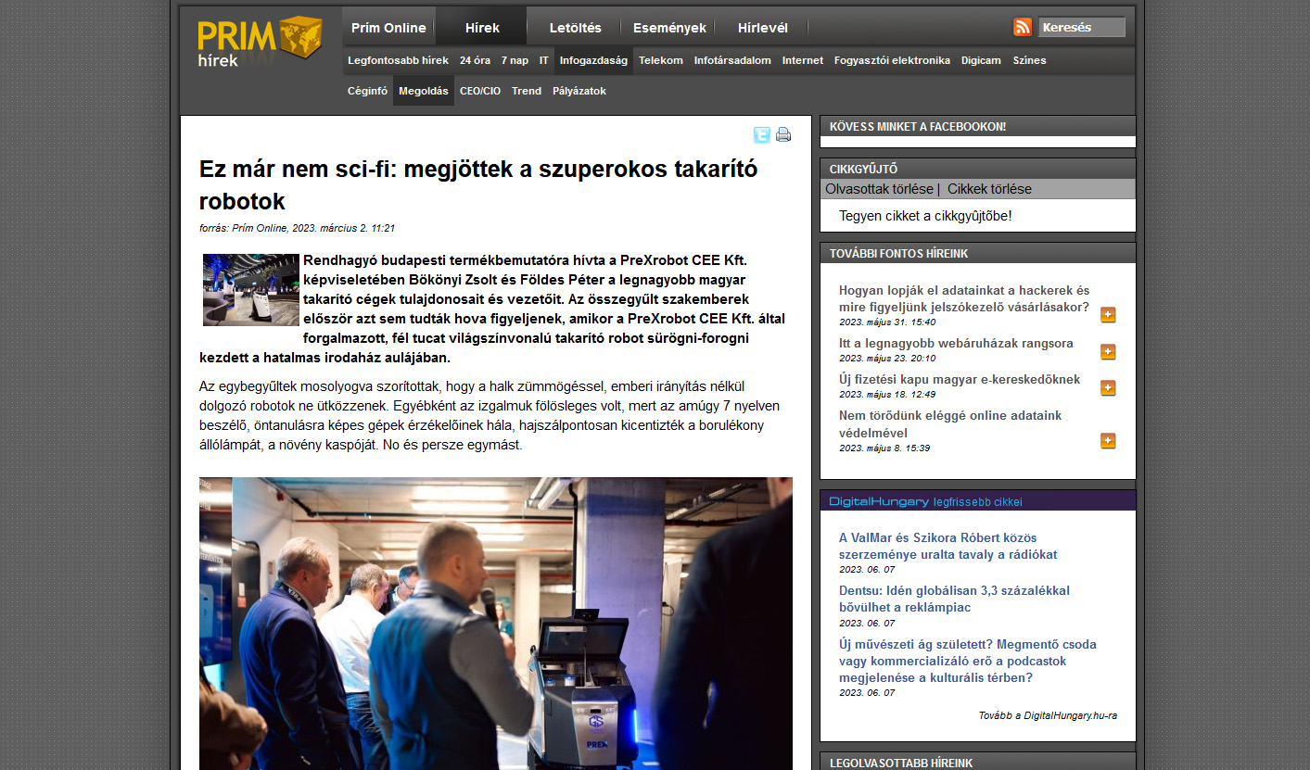The width and height of the screenshot is (1310, 770).
Task: Select the Színes category
Action: [x=1029, y=60]
